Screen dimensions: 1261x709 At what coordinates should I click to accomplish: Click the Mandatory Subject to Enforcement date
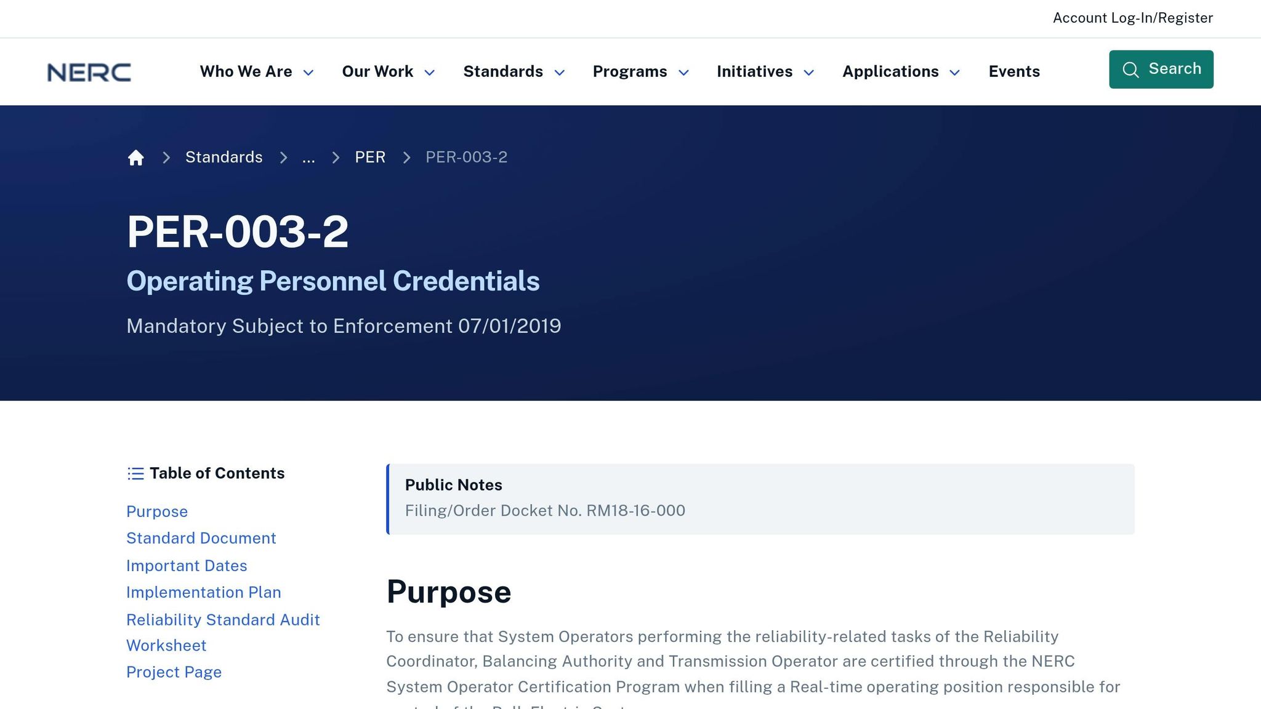tap(344, 326)
